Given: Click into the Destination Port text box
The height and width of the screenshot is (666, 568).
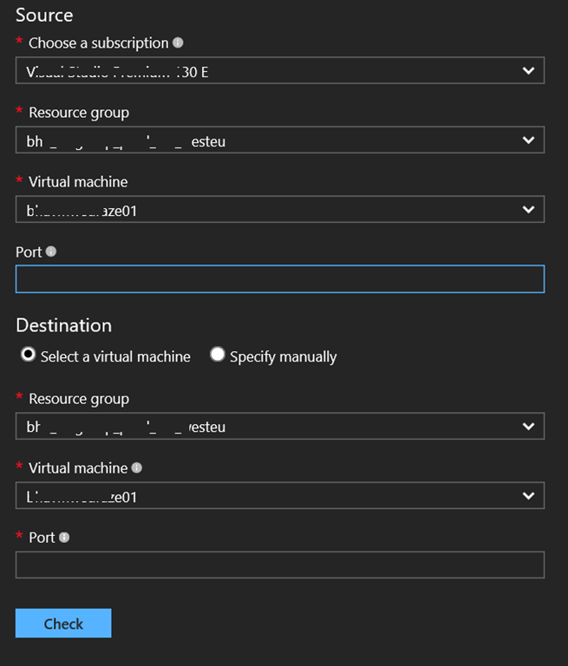Looking at the screenshot, I should (x=279, y=565).
